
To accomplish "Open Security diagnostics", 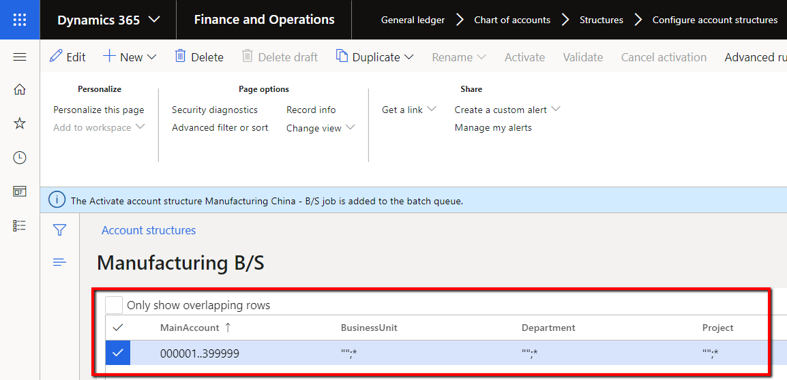I will coord(214,110).
